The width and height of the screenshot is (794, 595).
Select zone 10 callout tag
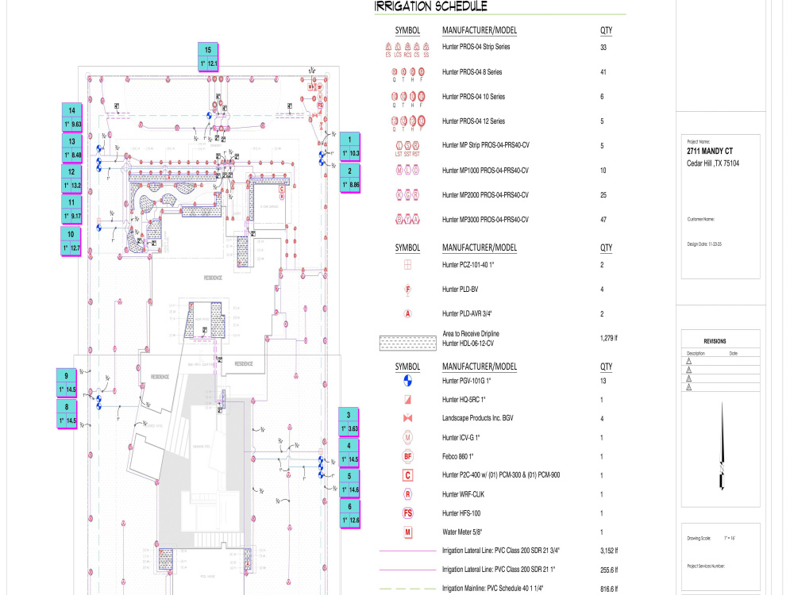(71, 241)
